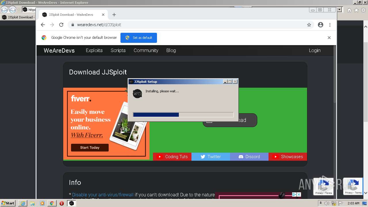Open the Windows Start menu
The width and height of the screenshot is (368, 207).
(x=8, y=203)
